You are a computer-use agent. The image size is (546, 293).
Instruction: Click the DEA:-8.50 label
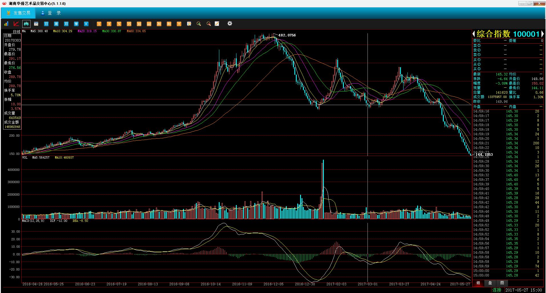coord(80,221)
